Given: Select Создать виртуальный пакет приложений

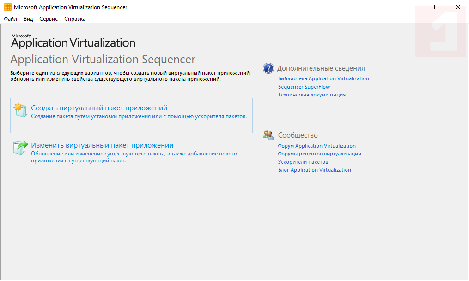Looking at the screenshot, I should click(99, 108).
